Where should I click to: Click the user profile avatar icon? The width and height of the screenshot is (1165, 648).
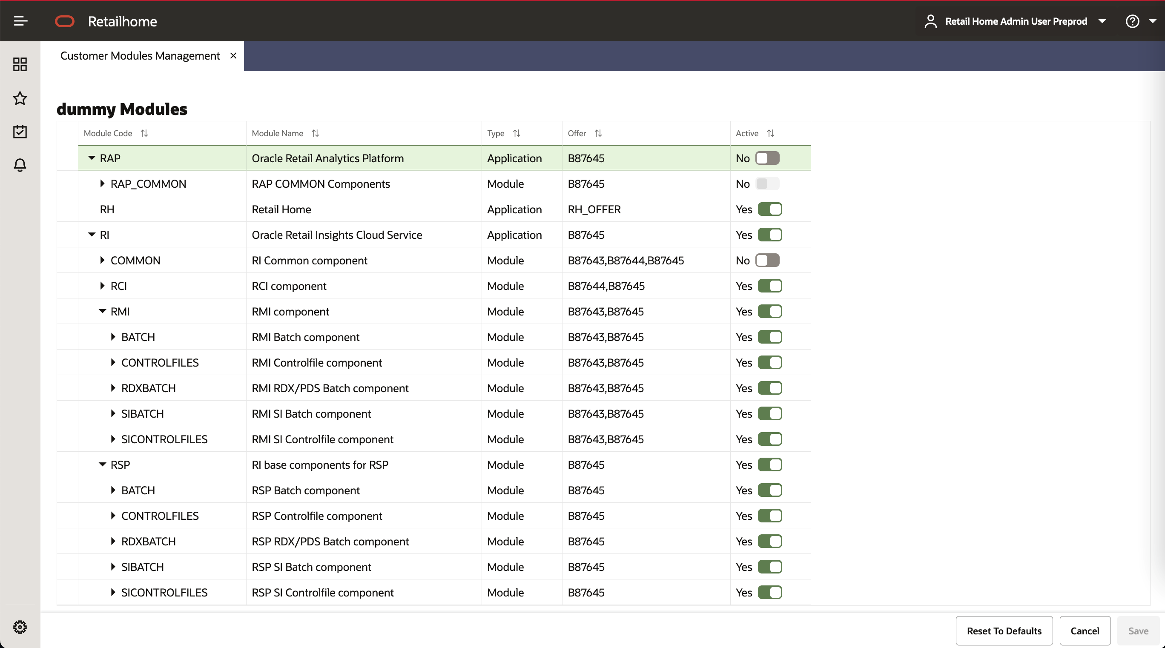tap(930, 21)
